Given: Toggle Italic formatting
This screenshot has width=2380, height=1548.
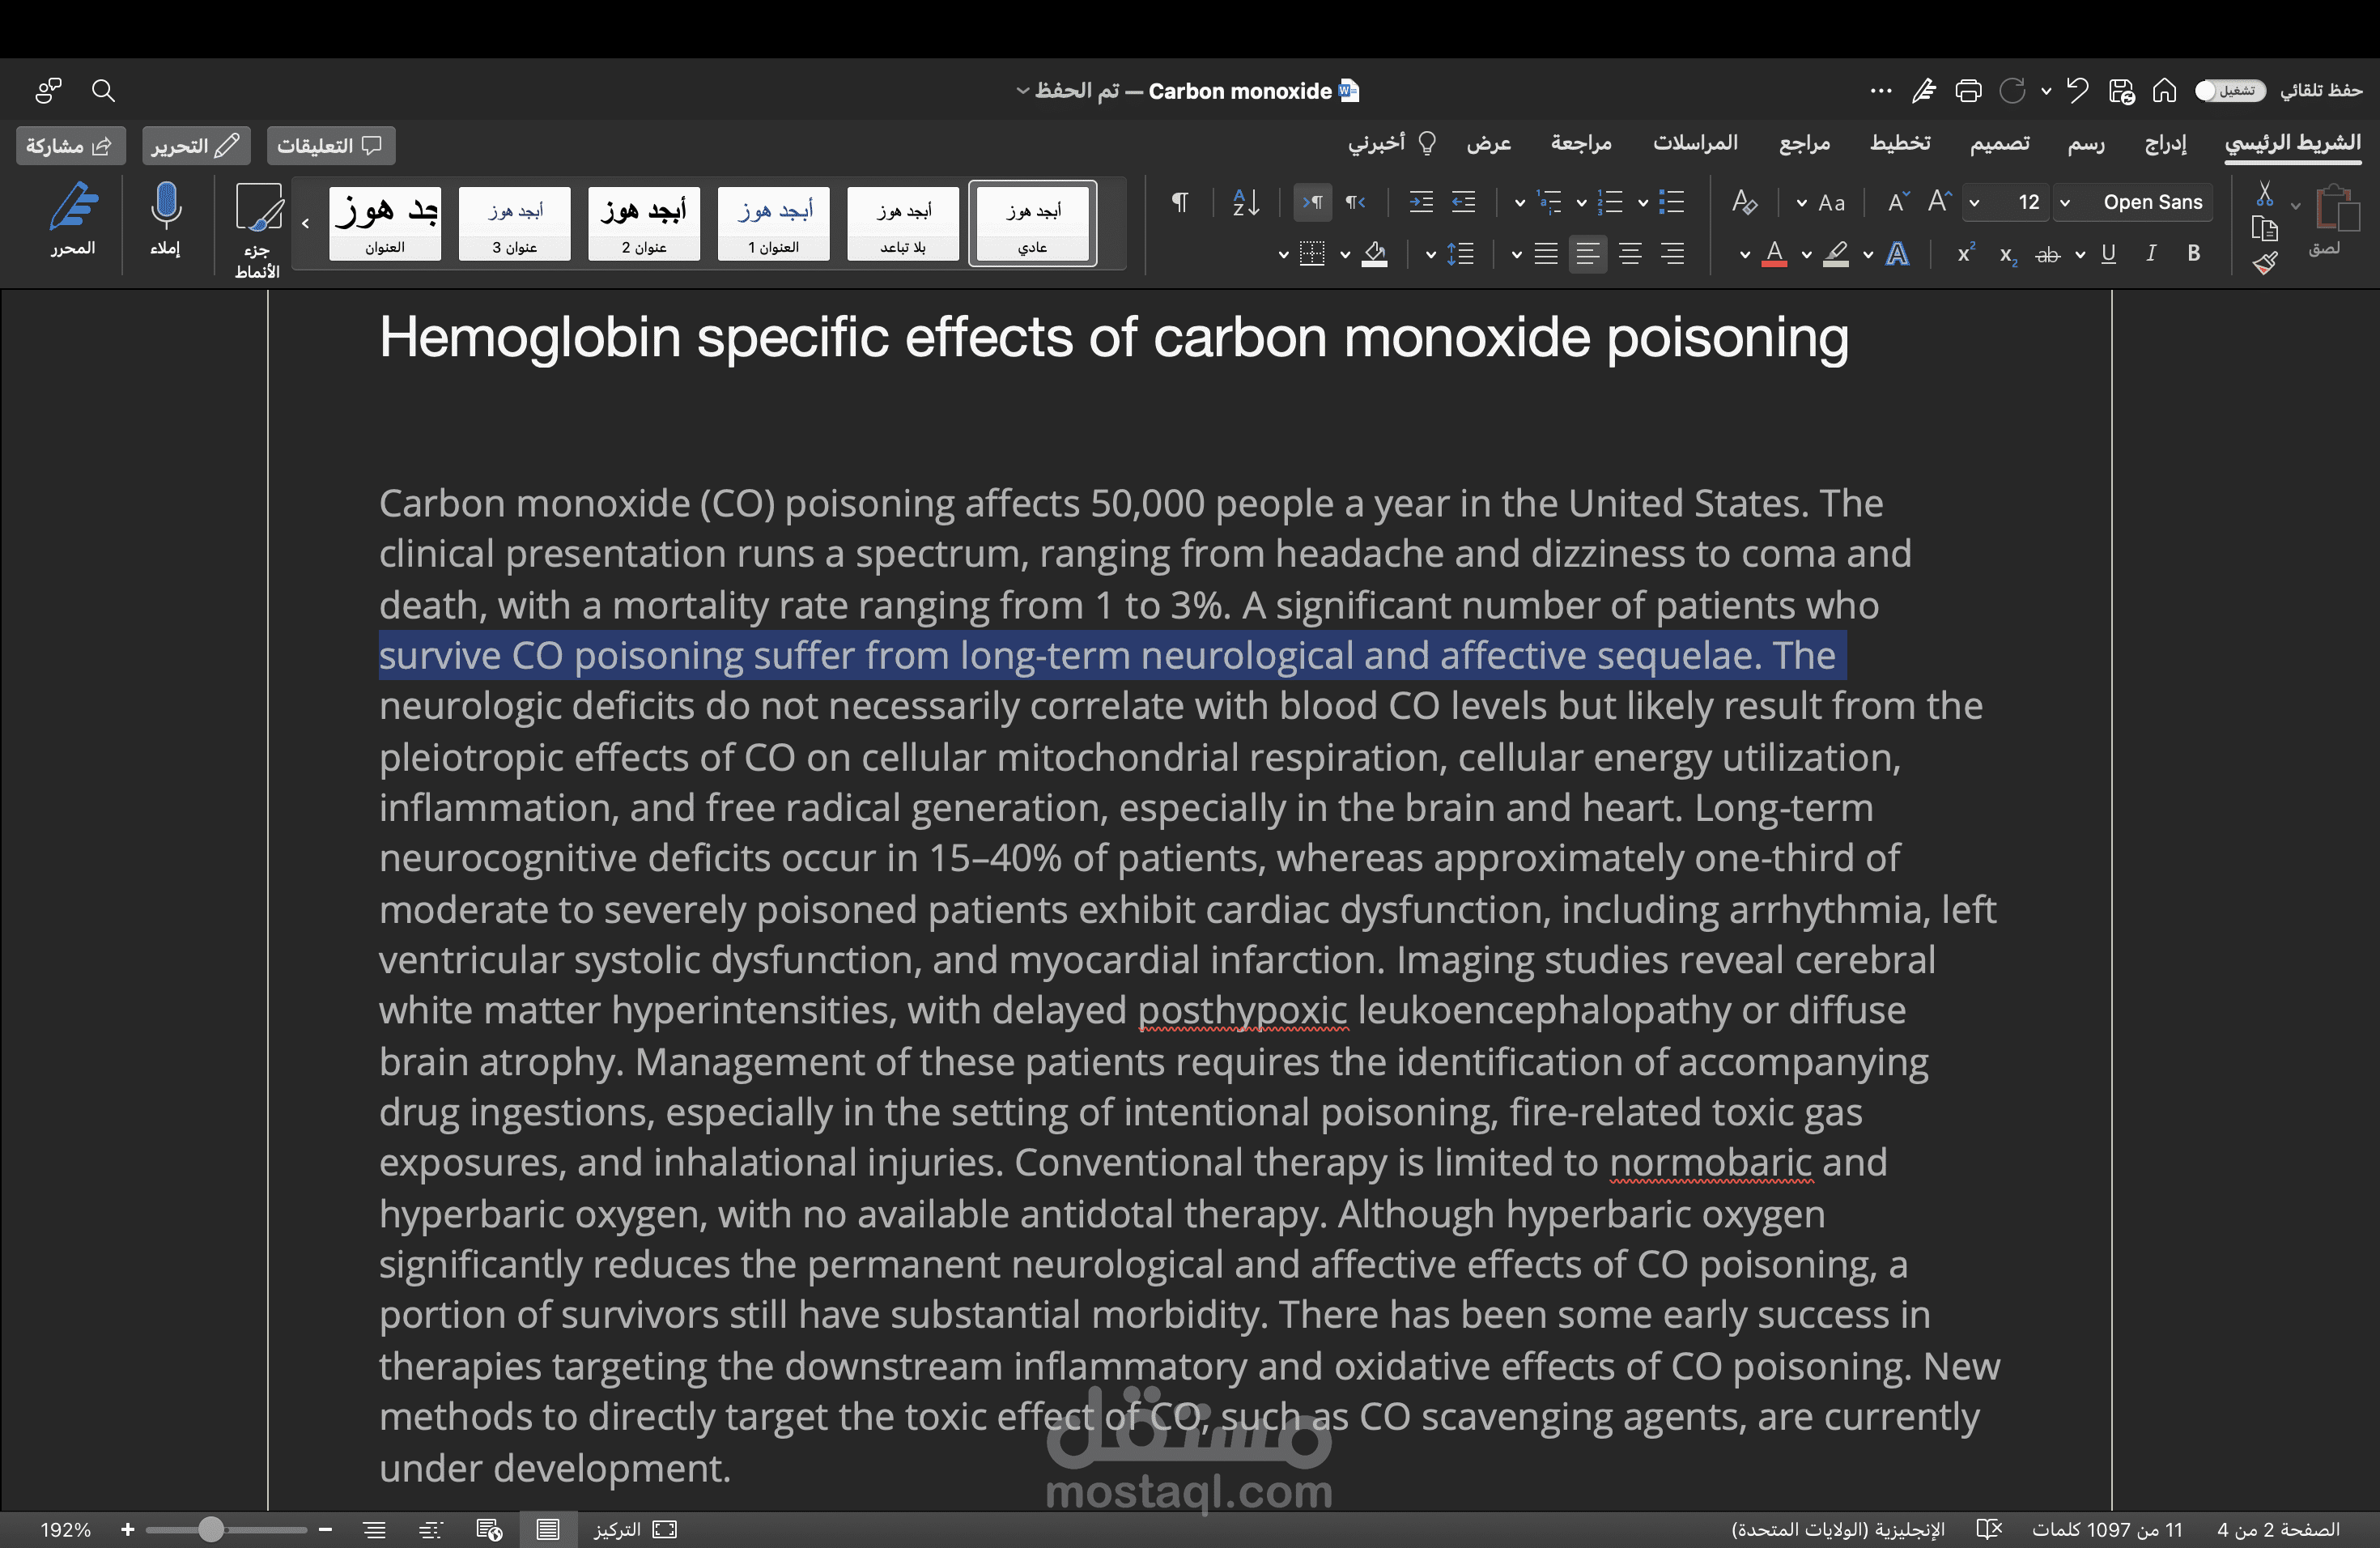Looking at the screenshot, I should click(2150, 254).
